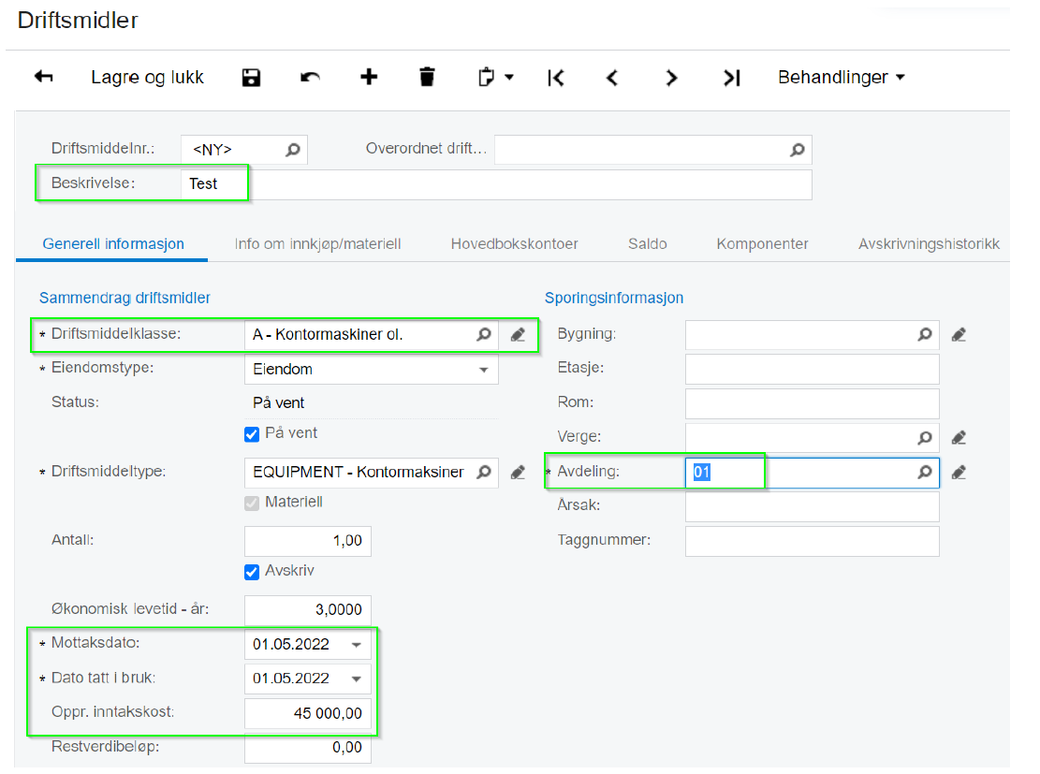Viewport: 1040px width, 774px height.
Task: Click the Beskrivelse field containing Test
Action: click(x=496, y=183)
